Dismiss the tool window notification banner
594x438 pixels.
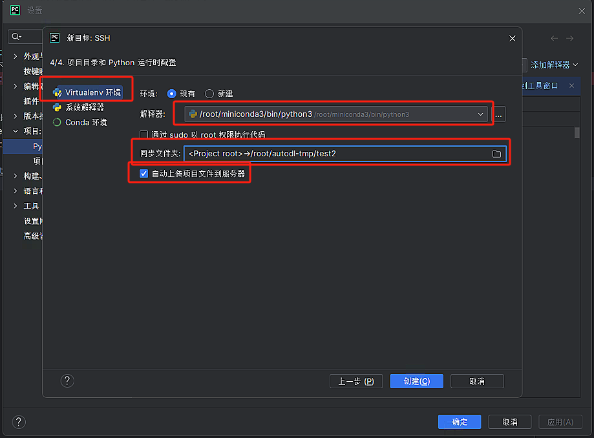tap(571, 86)
